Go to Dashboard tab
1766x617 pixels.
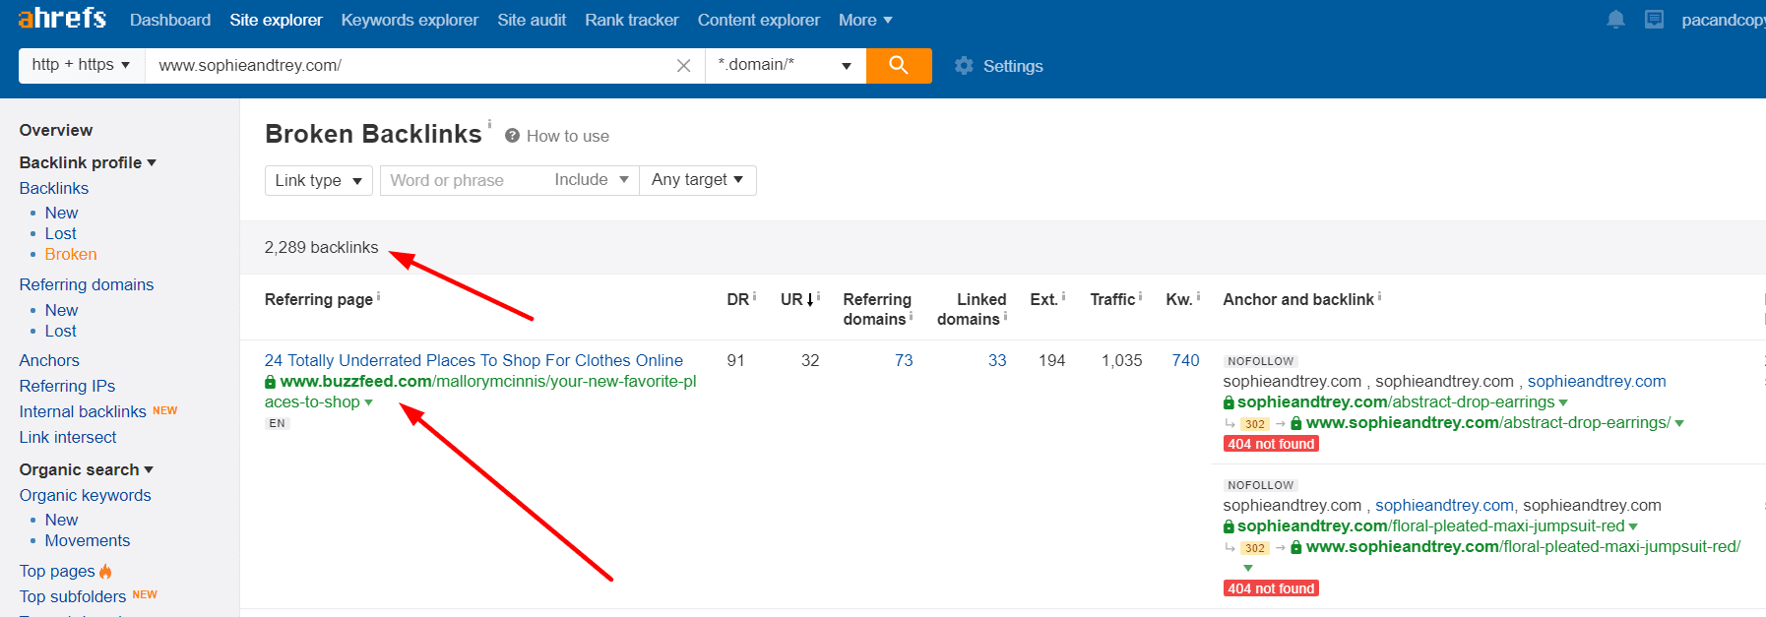170,20
